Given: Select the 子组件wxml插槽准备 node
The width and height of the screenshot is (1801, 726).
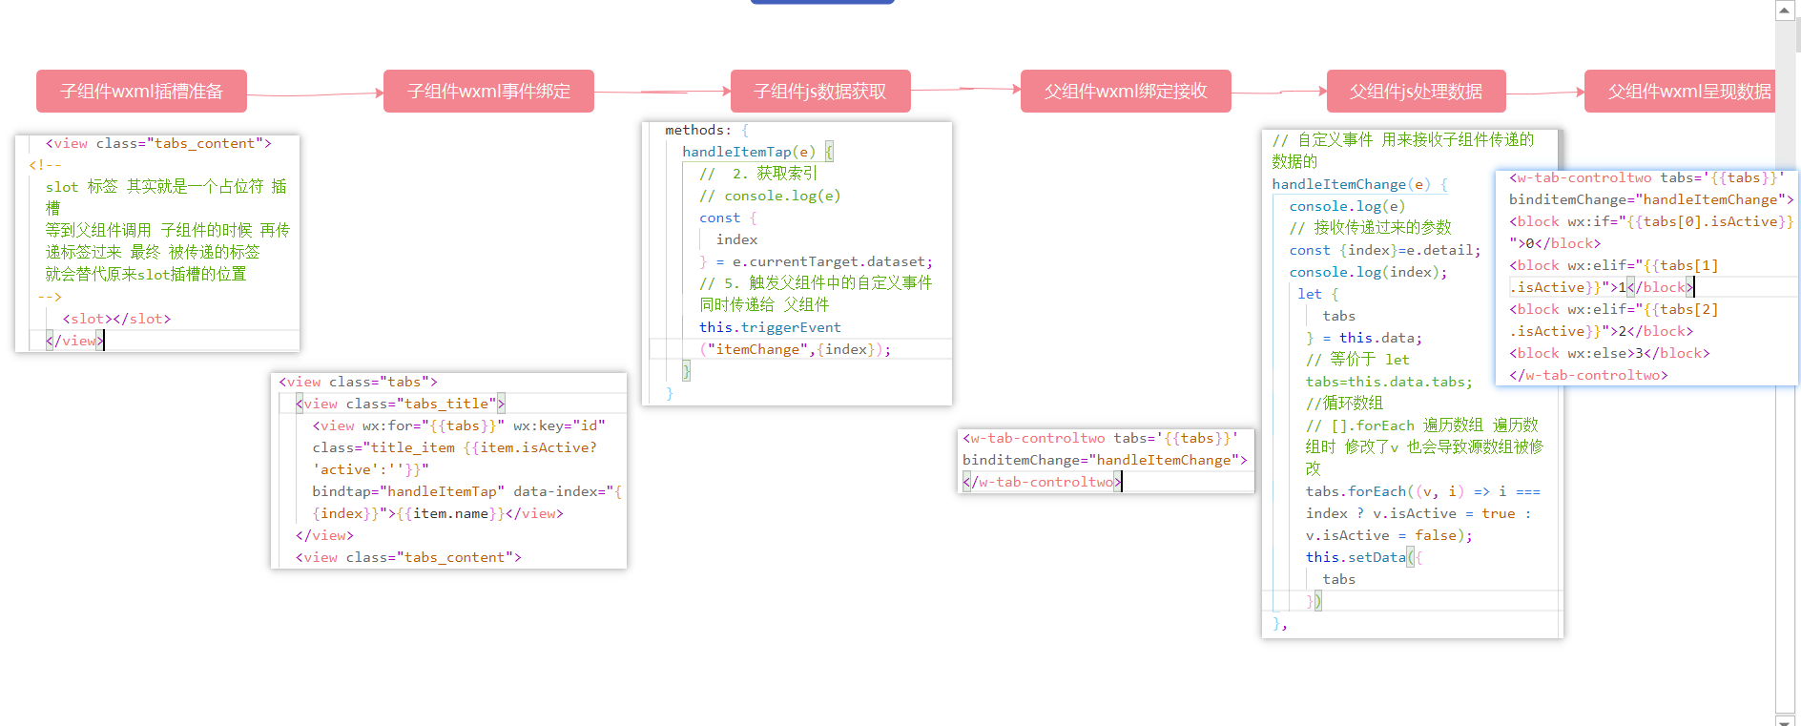Looking at the screenshot, I should pyautogui.click(x=141, y=92).
